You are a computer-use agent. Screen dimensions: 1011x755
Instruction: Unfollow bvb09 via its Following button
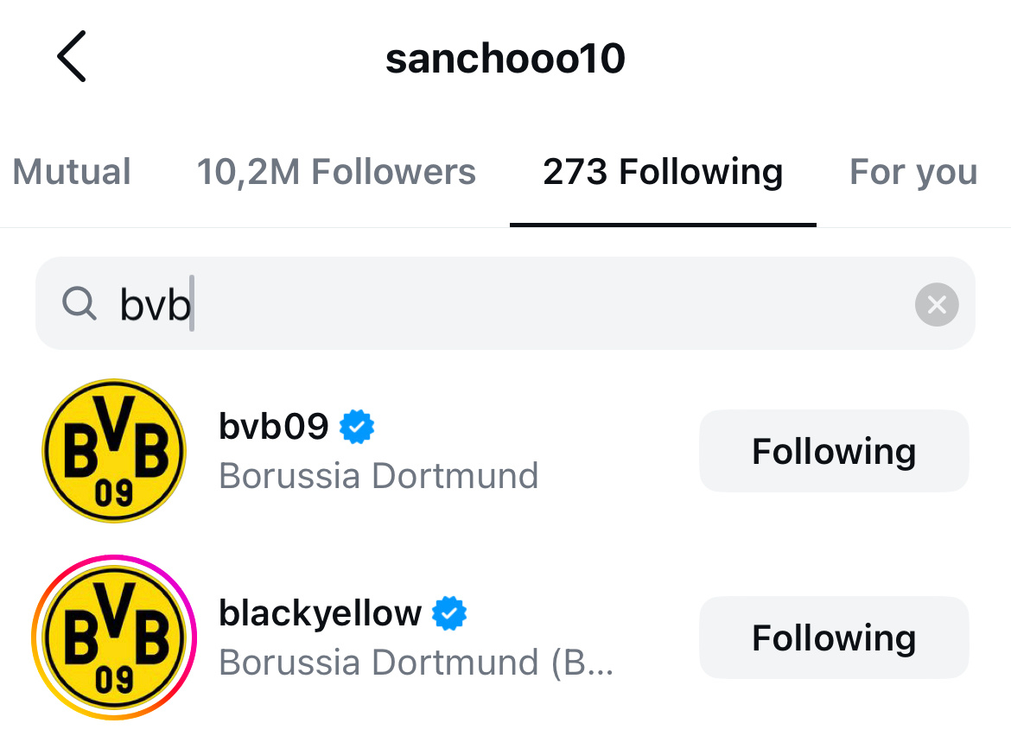coord(834,451)
